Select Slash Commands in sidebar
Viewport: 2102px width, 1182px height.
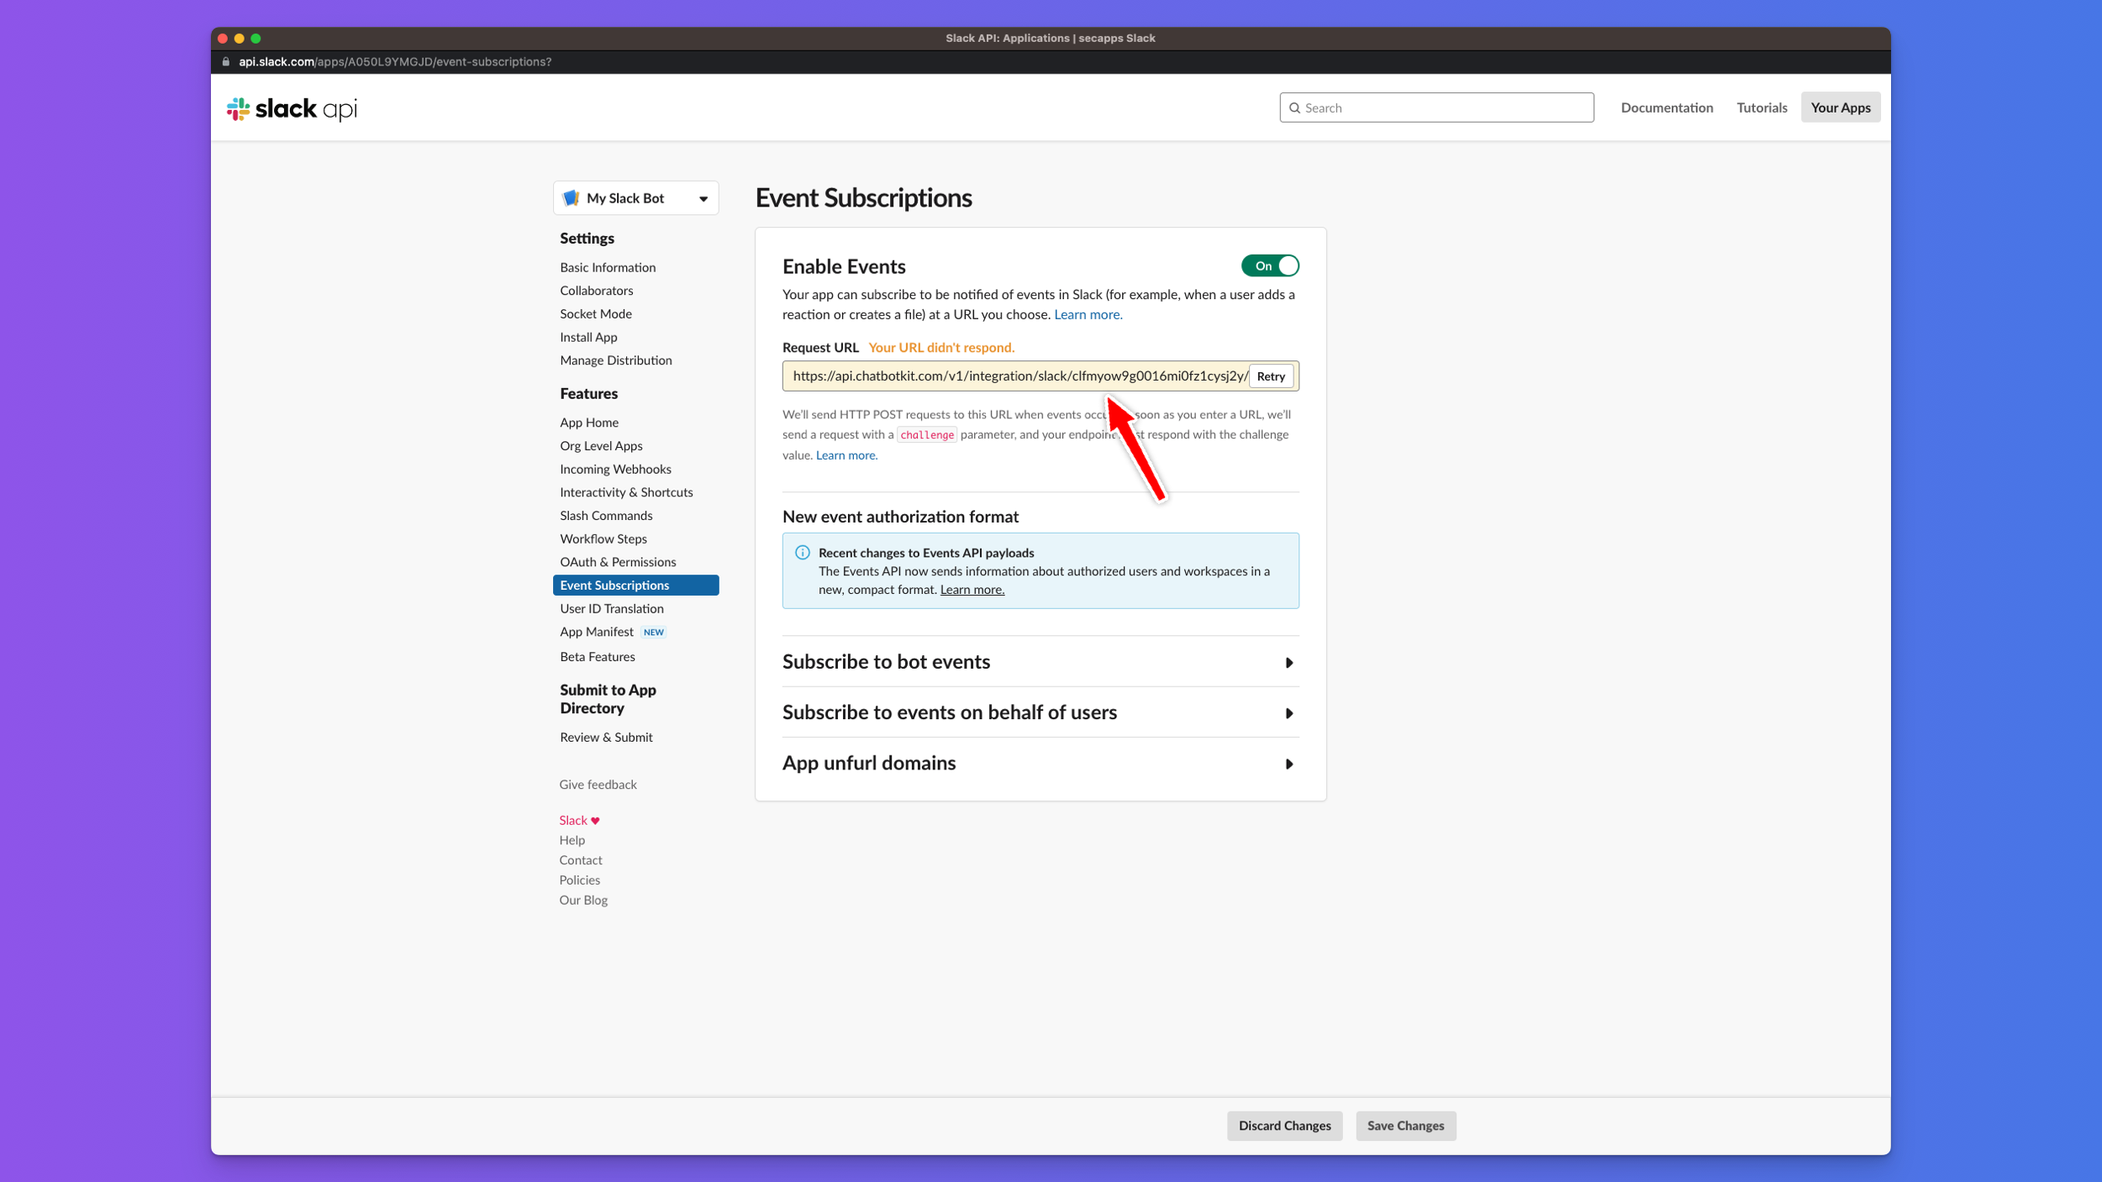[606, 516]
